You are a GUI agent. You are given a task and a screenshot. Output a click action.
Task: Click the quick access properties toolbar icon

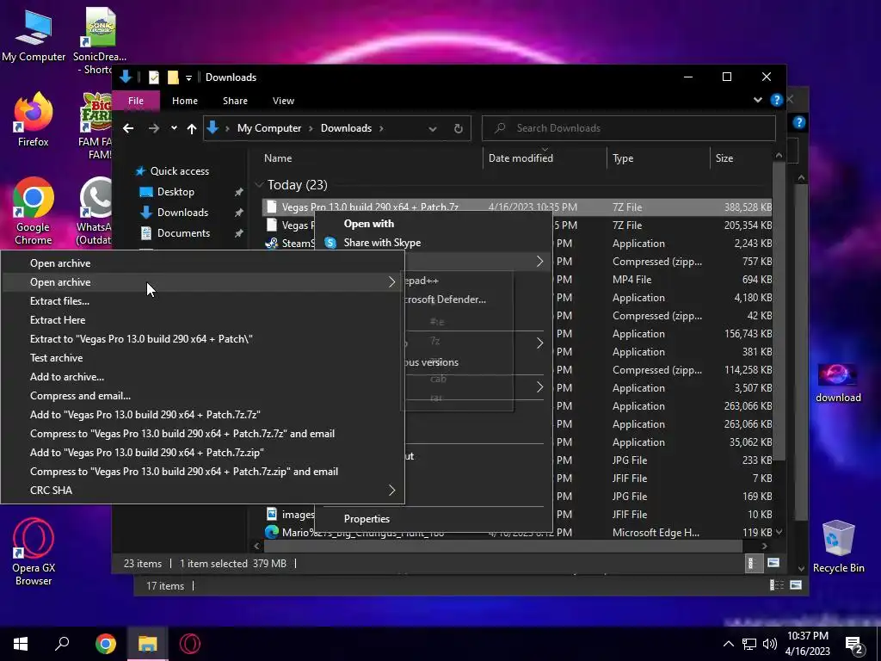[153, 77]
